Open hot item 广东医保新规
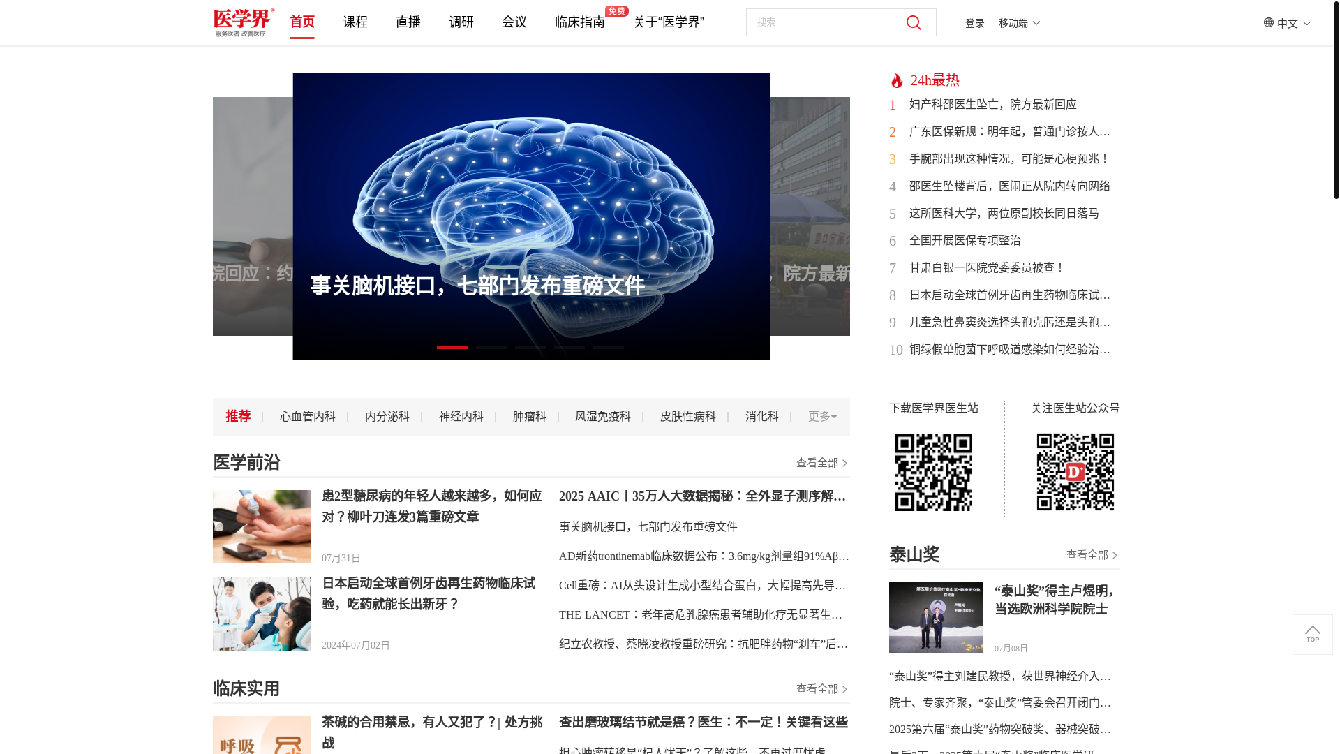The height and width of the screenshot is (754, 1340). [x=1010, y=132]
